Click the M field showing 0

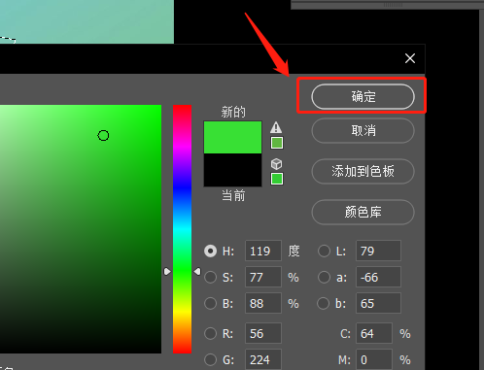pyautogui.click(x=374, y=359)
